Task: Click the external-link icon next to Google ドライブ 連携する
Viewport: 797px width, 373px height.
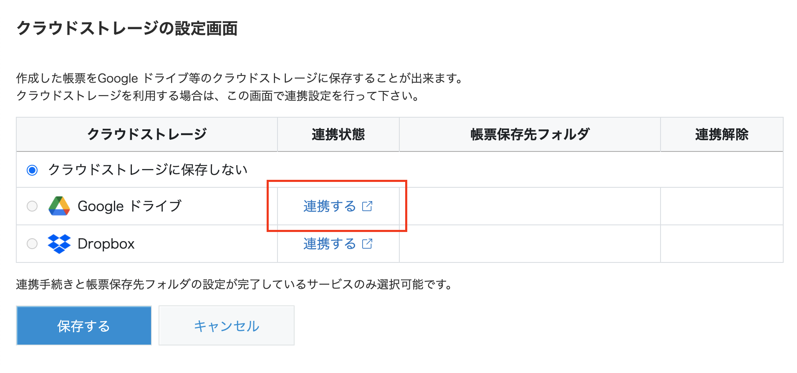Action: coord(367,206)
